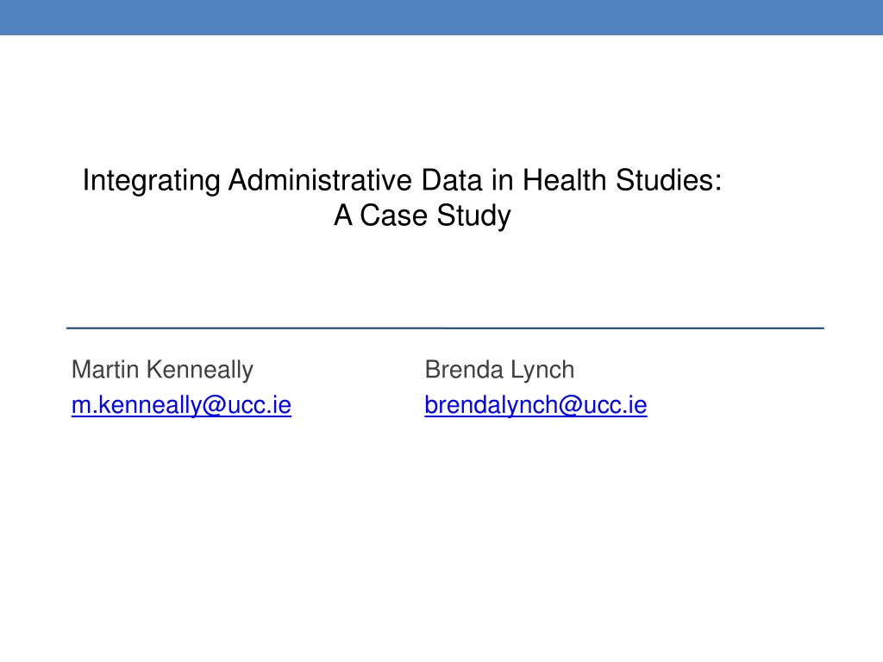Click the first name Martin

[105, 370]
